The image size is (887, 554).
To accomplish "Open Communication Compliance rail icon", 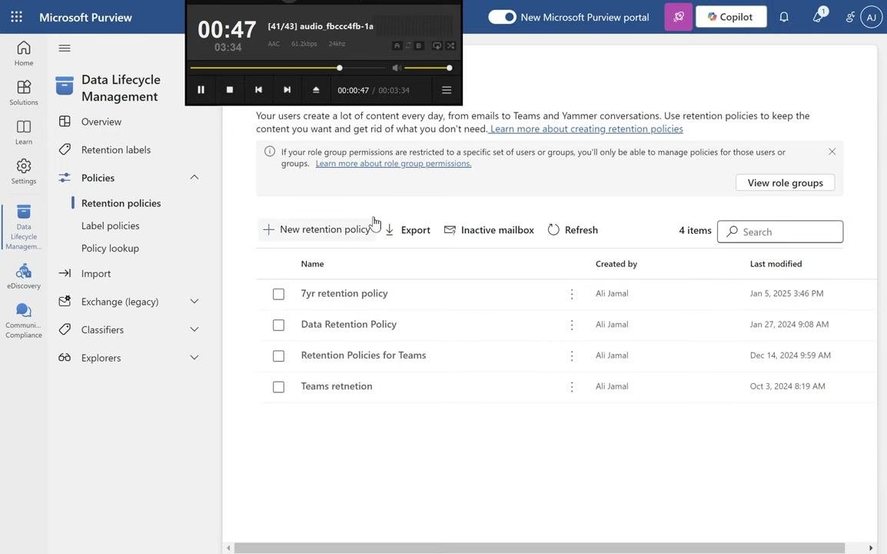I will 24,320.
